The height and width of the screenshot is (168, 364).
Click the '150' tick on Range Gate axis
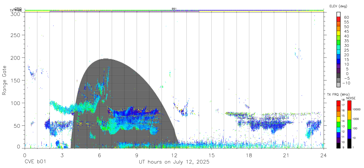[x=15, y=80]
